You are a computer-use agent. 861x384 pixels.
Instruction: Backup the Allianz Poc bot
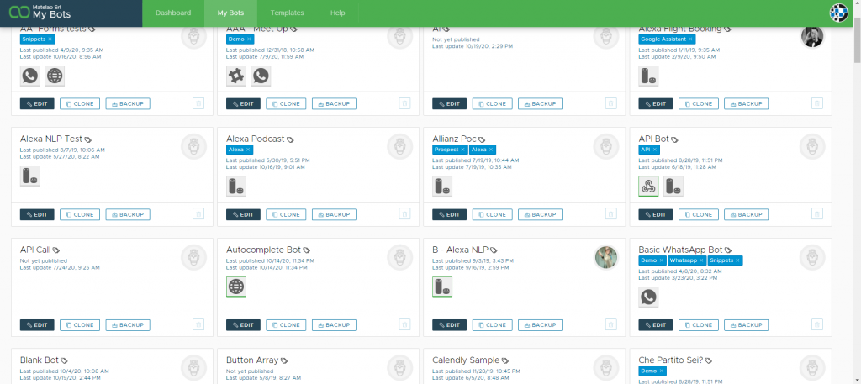(x=541, y=214)
